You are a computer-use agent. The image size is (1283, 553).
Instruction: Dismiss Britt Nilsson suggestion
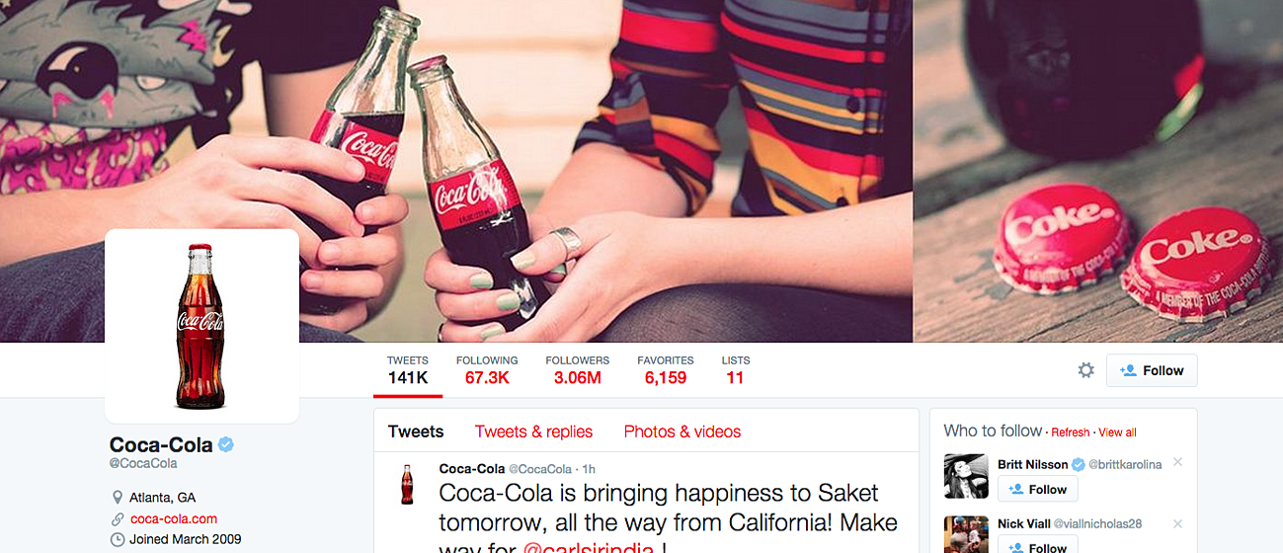(x=1177, y=463)
